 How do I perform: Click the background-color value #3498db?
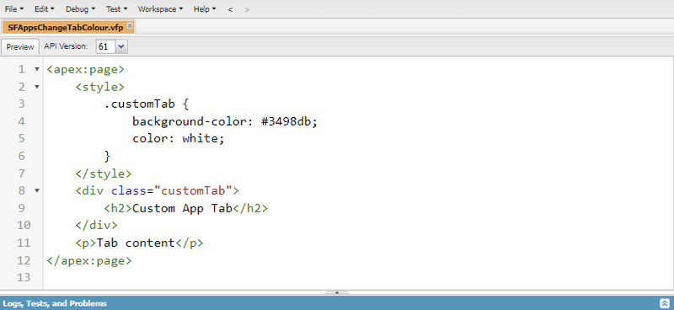click(286, 121)
